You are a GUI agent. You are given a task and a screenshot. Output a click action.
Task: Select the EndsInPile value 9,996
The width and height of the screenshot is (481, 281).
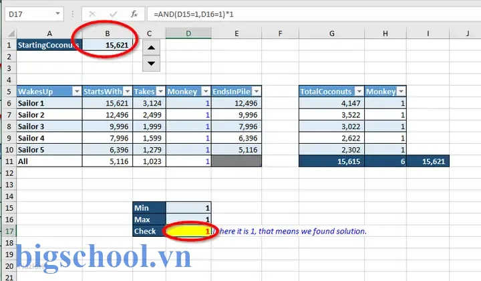[x=236, y=115]
